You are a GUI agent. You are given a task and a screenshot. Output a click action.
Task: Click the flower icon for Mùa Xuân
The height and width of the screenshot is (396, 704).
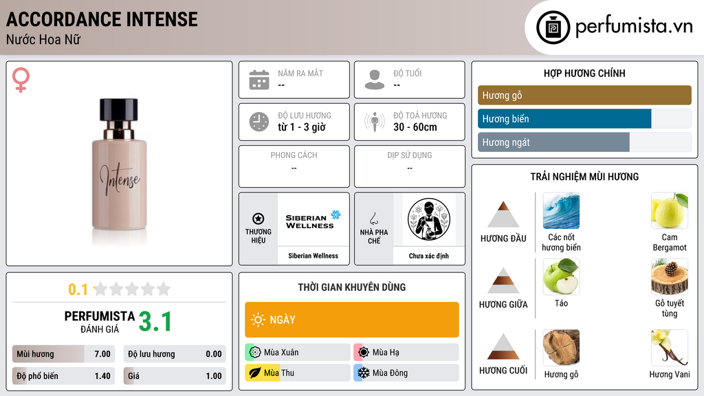[x=255, y=353]
